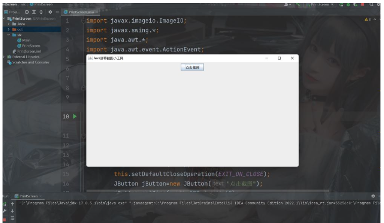
Task: Click the screenshot button in the Java tool window
Action: tap(192, 67)
